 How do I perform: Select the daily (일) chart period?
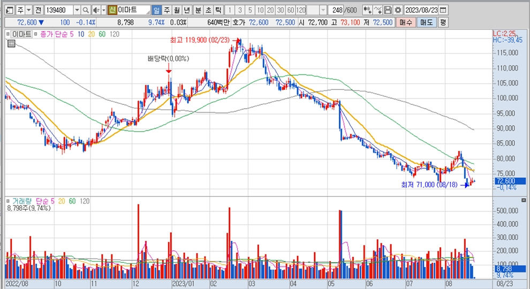[x=156, y=10]
